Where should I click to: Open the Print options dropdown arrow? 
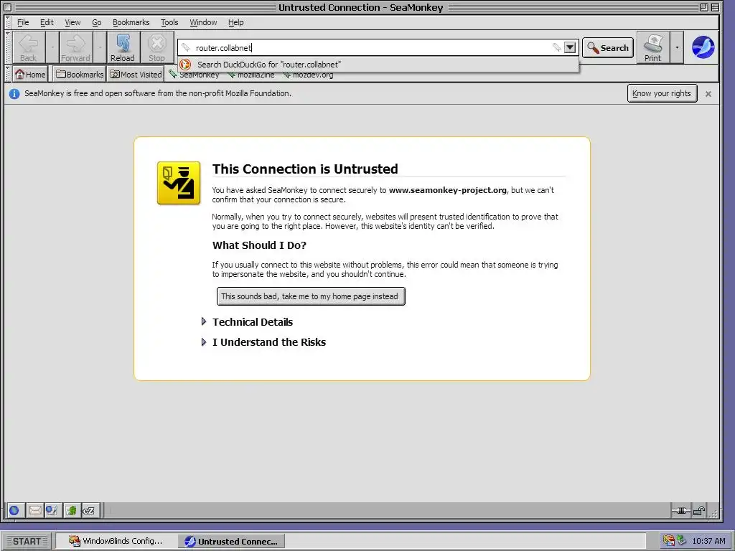(676, 47)
